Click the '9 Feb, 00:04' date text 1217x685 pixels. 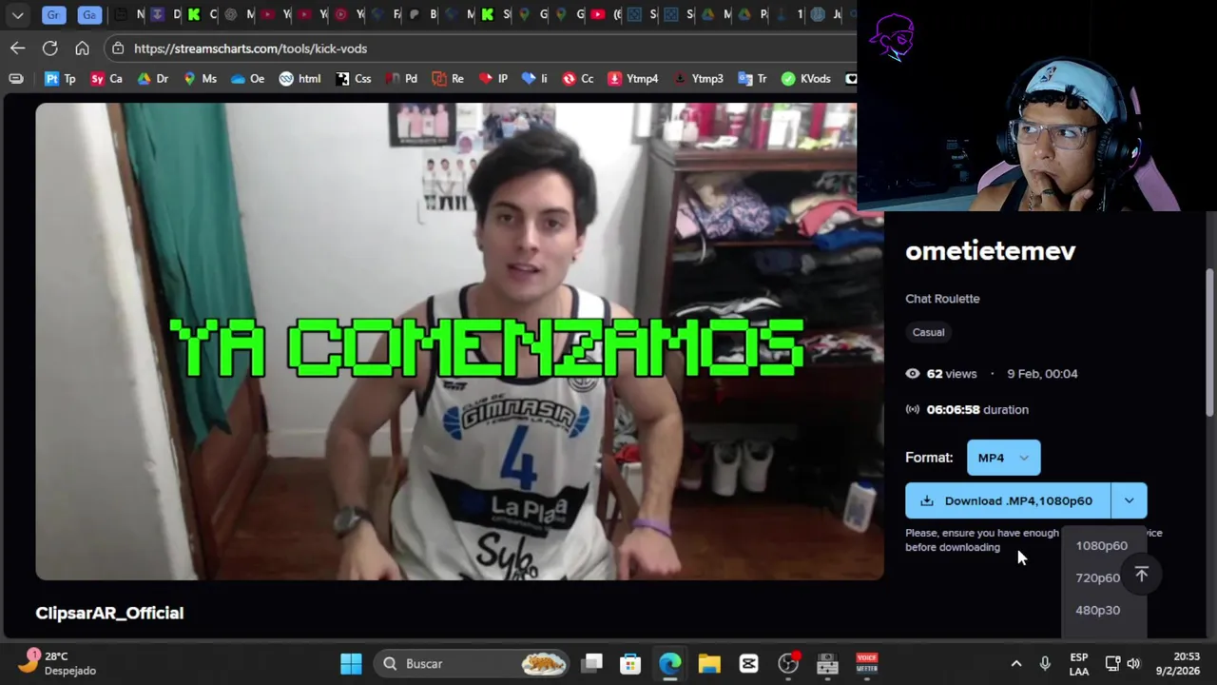click(x=1042, y=374)
